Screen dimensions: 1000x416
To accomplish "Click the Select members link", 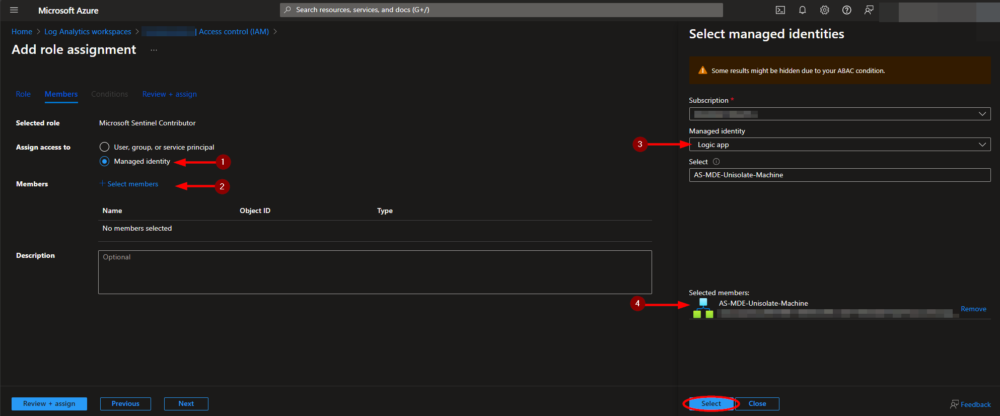I will [x=129, y=184].
